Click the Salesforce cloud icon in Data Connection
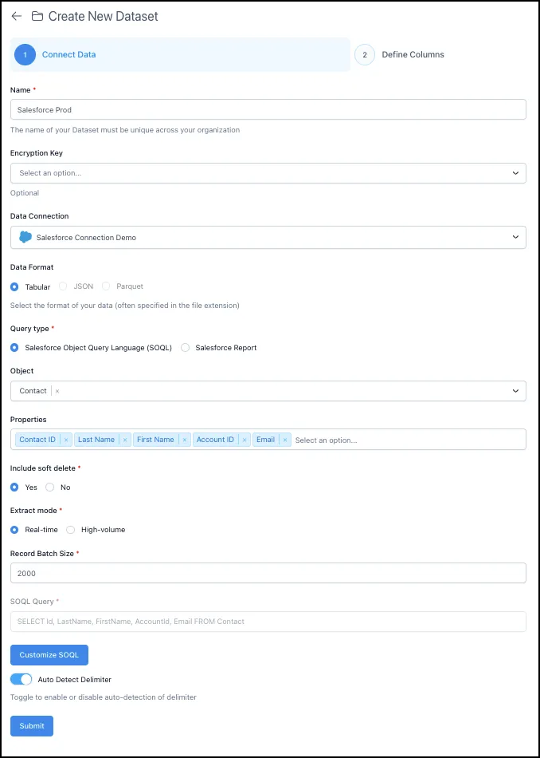This screenshot has width=540, height=758. (25, 237)
